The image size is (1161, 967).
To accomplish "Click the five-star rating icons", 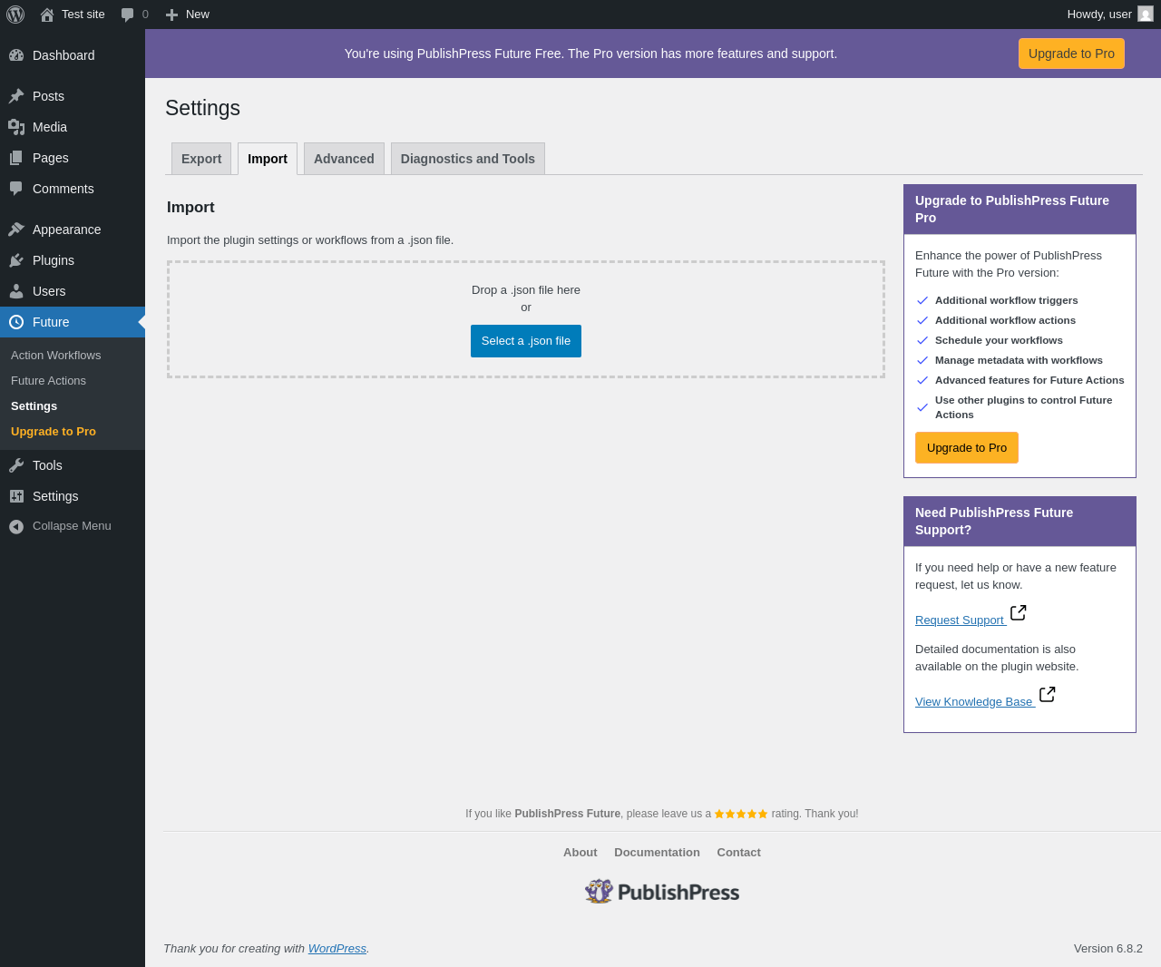I will tap(741, 814).
